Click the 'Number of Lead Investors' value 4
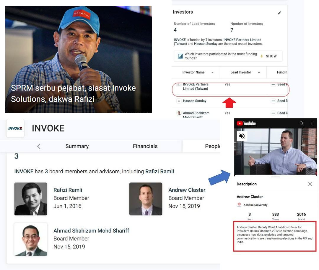This screenshot has height=270, width=319. 175,30
